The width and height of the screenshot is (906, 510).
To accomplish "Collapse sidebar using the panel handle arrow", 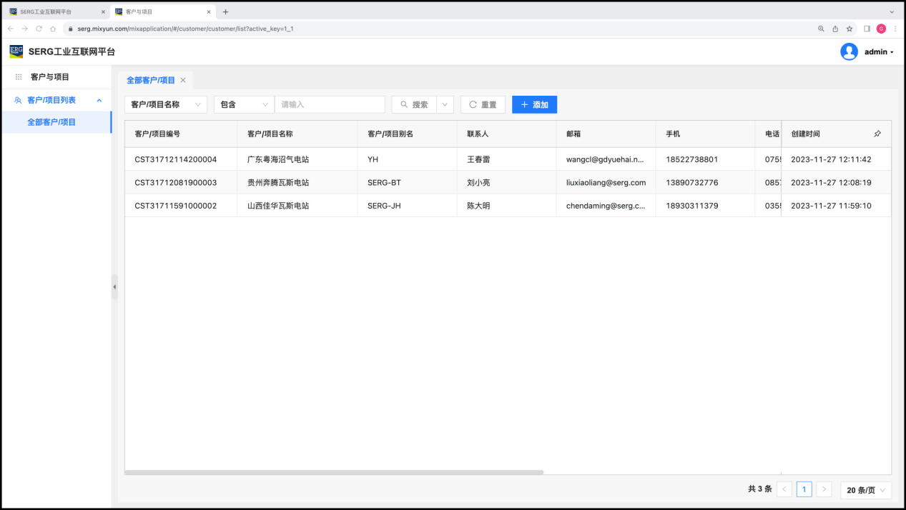I will point(114,286).
